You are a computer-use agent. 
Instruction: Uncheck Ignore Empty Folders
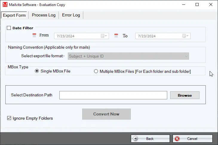click(x=9, y=118)
